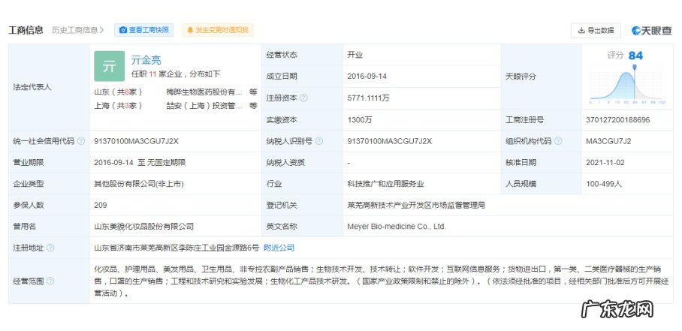Image resolution: width=682 pixels, height=331 pixels.
Task: Click establishment date 2016-09-14 in 成立日期 row
Action: 367,77
